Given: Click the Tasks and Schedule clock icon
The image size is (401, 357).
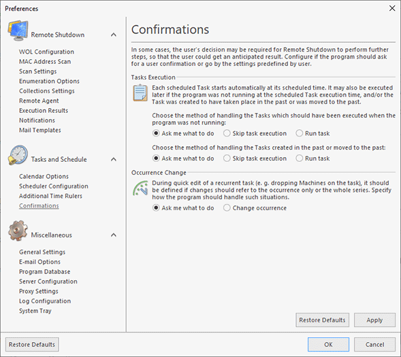Looking at the screenshot, I should coord(18,155).
